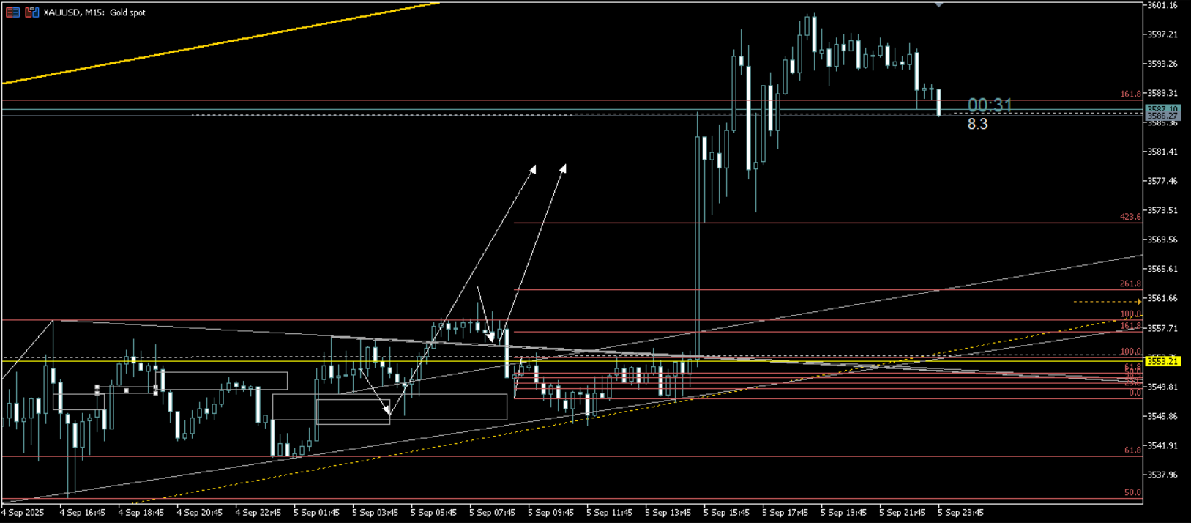Click the chart shift triangle marker at top
This screenshot has width=1191, height=523.
pyautogui.click(x=938, y=5)
